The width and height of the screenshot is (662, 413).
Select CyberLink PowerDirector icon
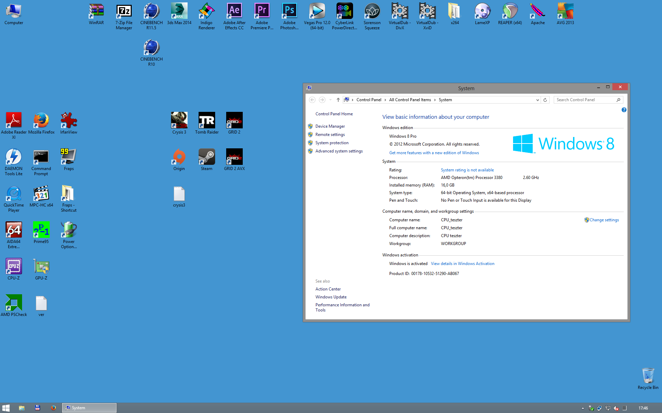[344, 17]
